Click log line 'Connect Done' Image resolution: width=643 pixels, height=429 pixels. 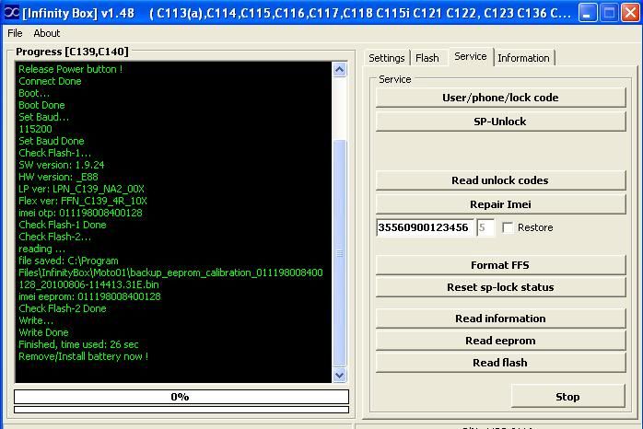tap(50, 81)
